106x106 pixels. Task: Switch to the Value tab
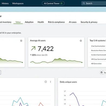18,22
